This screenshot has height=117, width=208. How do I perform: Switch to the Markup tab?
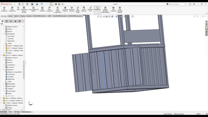pos(22,16)
